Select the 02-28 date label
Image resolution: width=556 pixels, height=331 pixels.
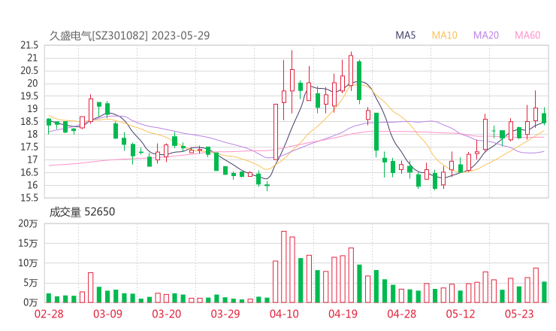[x=49, y=314]
